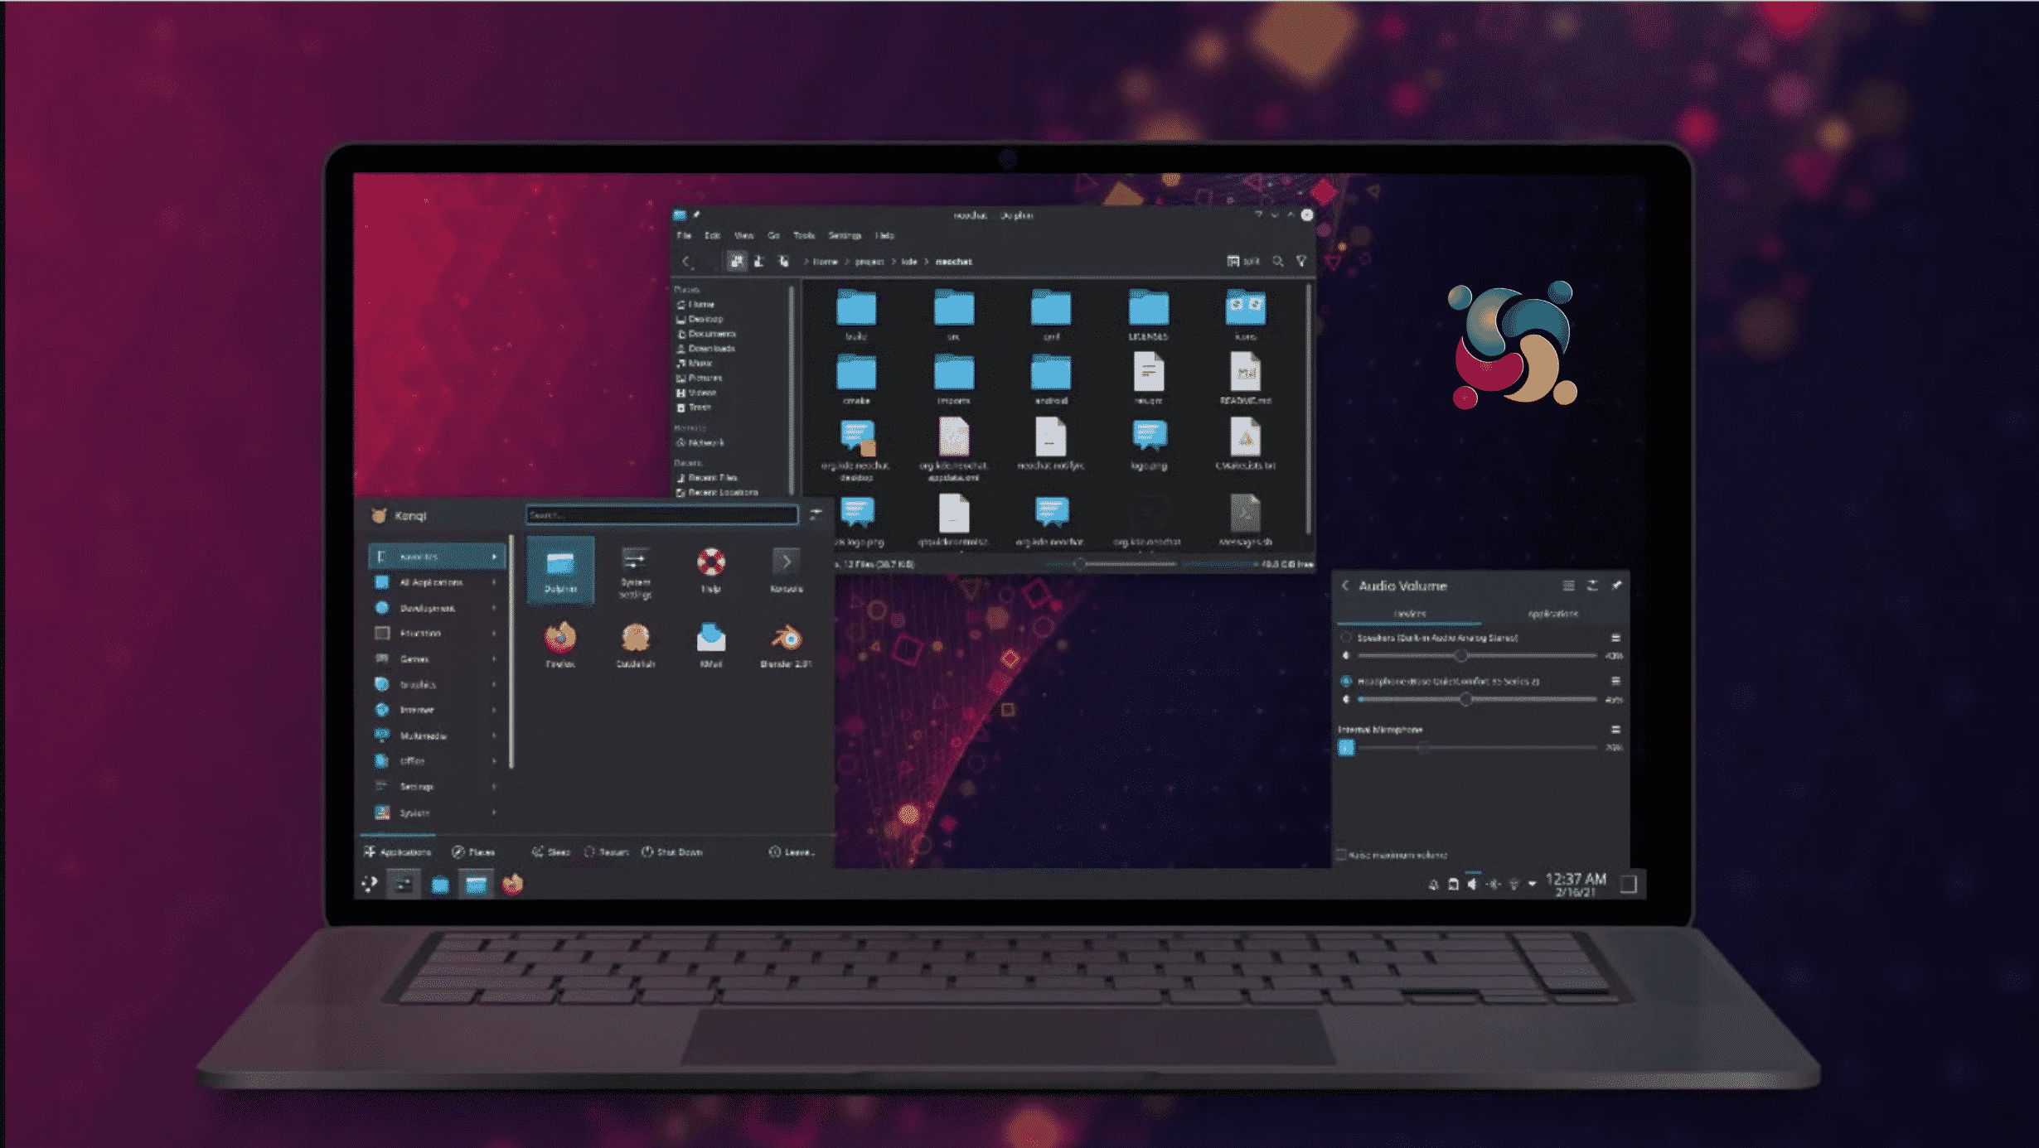Mute the Headphones using its speaker icon

(x=1346, y=699)
